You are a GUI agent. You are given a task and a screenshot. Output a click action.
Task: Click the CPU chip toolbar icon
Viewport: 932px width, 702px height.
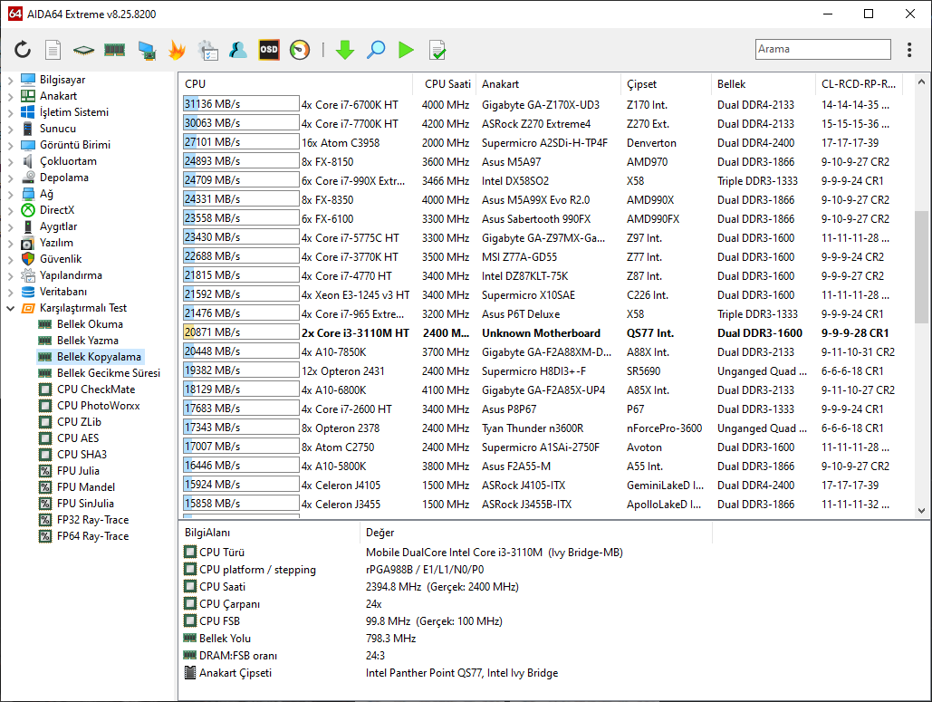point(84,50)
